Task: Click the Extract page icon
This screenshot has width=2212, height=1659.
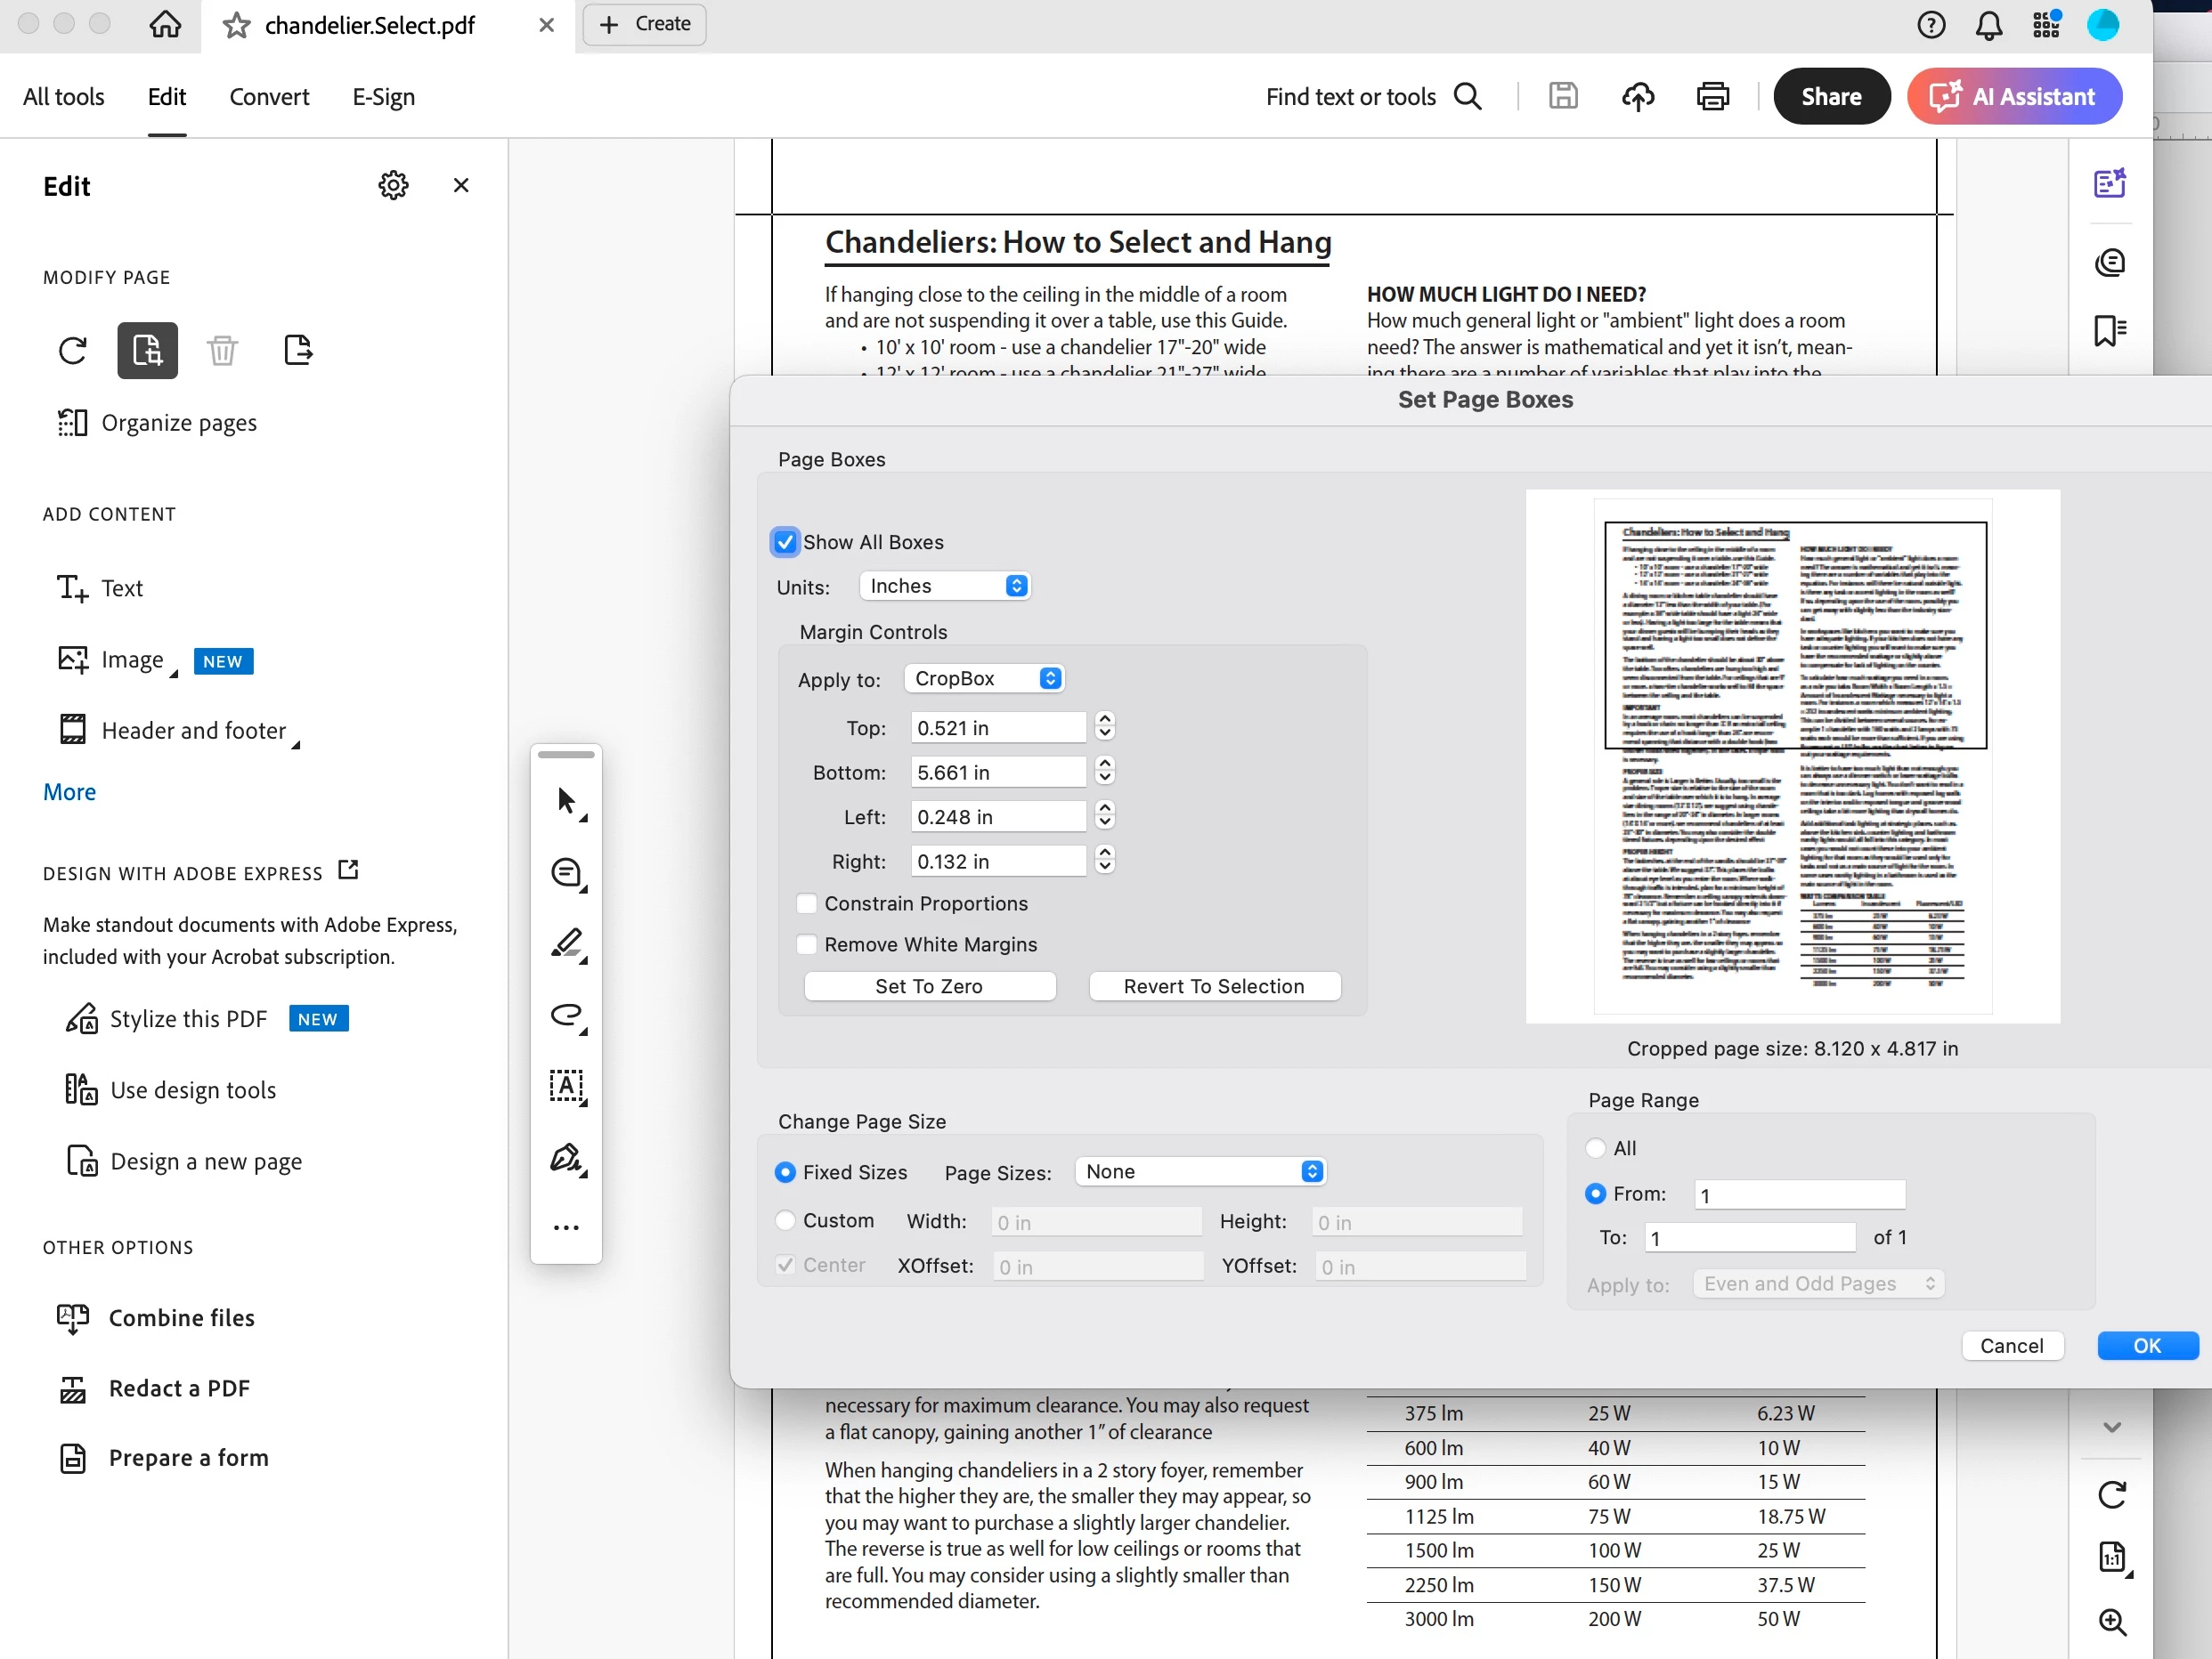Action: tap(297, 351)
